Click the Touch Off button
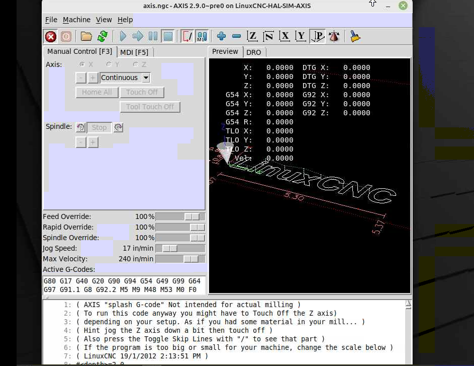The image size is (474, 366). [x=142, y=92]
